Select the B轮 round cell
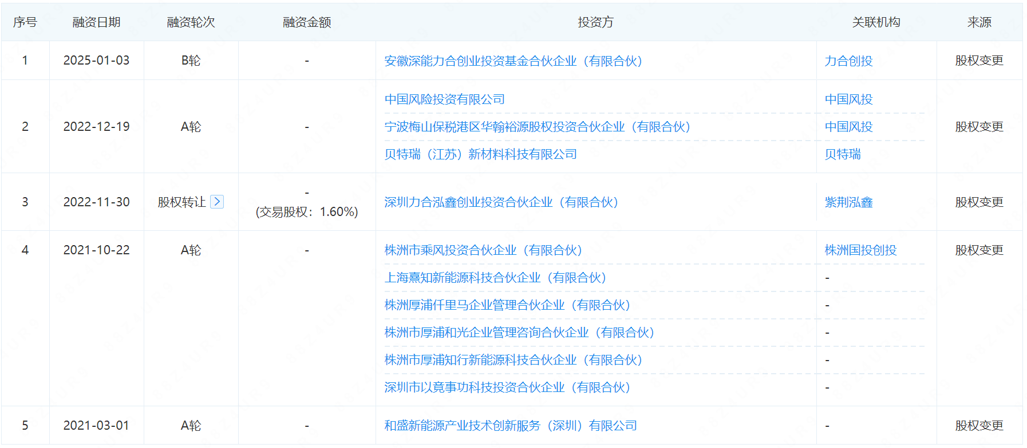Screen dimensions: 1027x448 [x=191, y=61]
